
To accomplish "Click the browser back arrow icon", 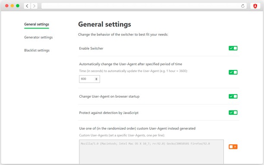I will tap(27, 6).
